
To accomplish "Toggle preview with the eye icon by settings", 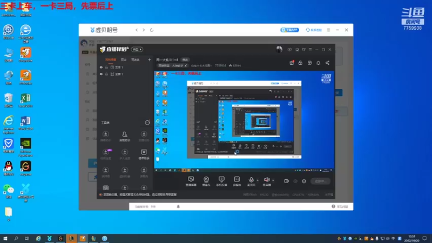I will 295,181.
